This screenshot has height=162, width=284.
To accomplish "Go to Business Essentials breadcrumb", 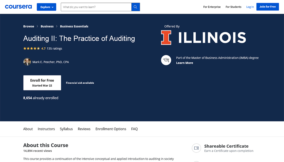I will point(74,26).
